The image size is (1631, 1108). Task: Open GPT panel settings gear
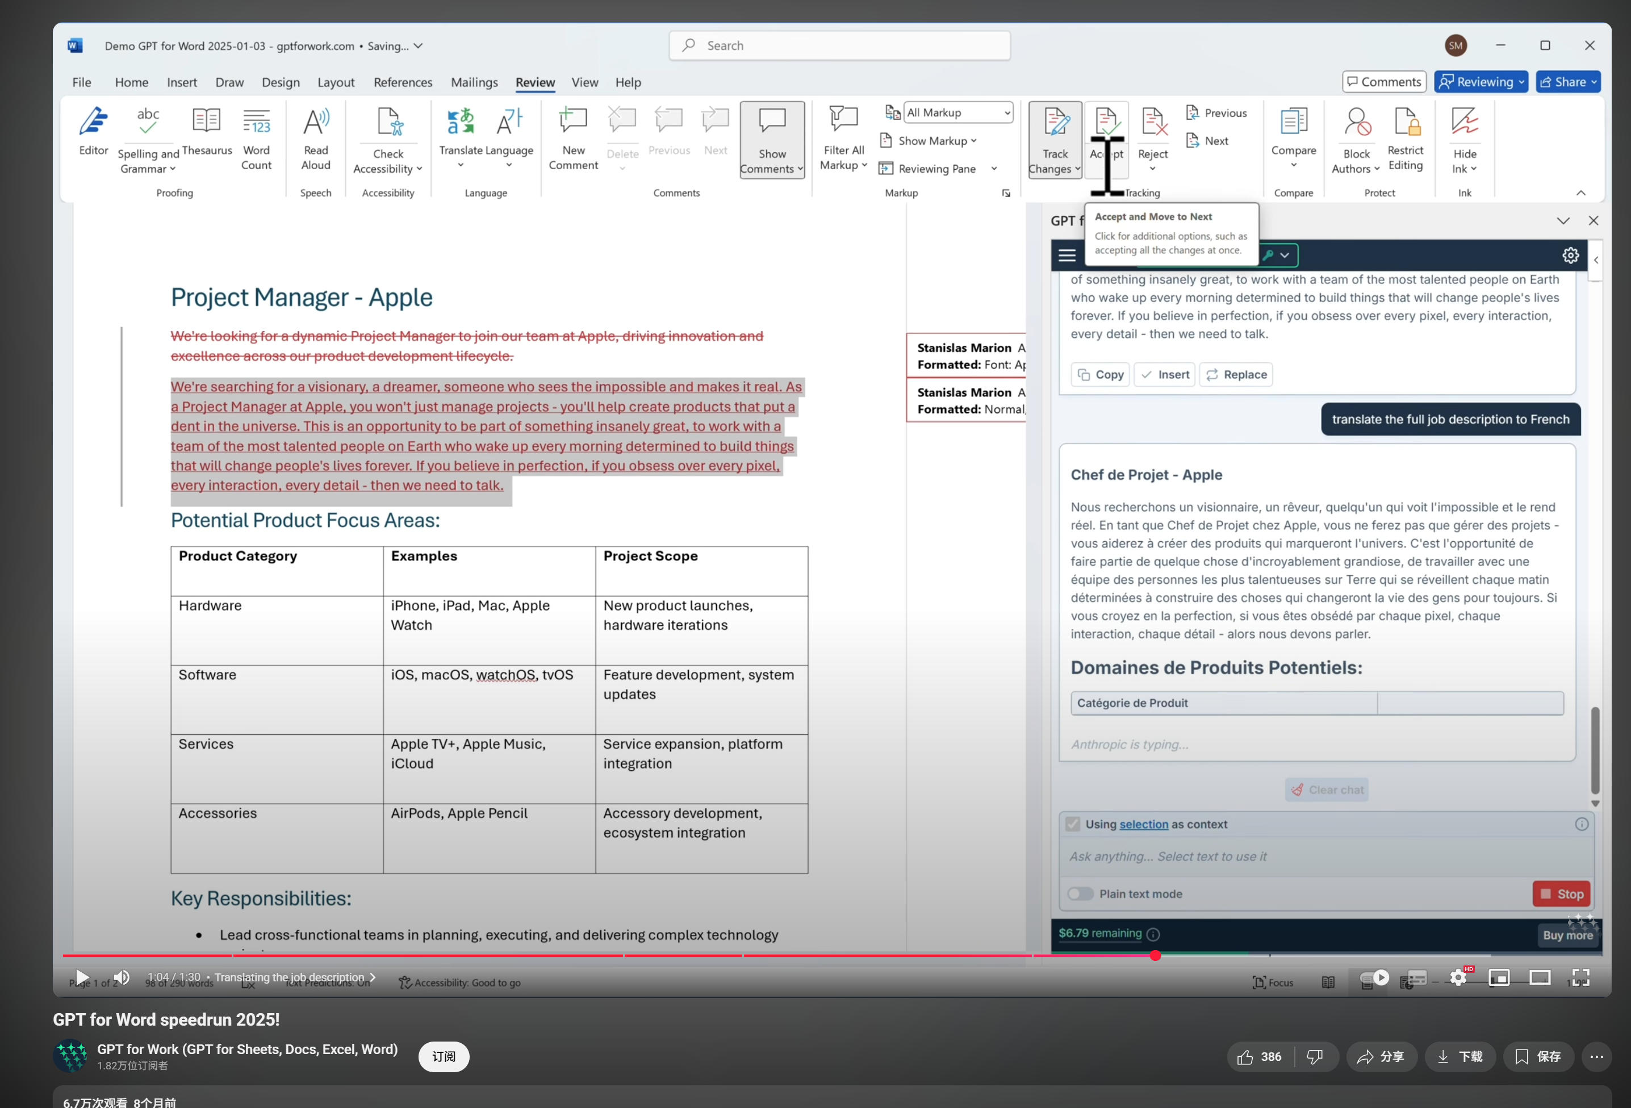1570,256
